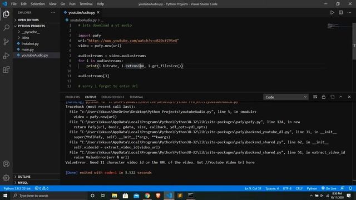Image resolution: width=356 pixels, height=200 pixels.
Task: Select the youtubeAudio.py editor tab
Action: tap(82, 12)
